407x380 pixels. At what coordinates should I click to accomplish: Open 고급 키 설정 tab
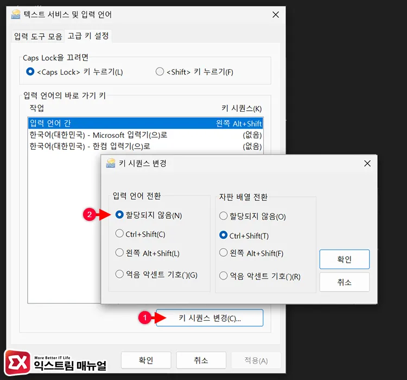point(88,36)
